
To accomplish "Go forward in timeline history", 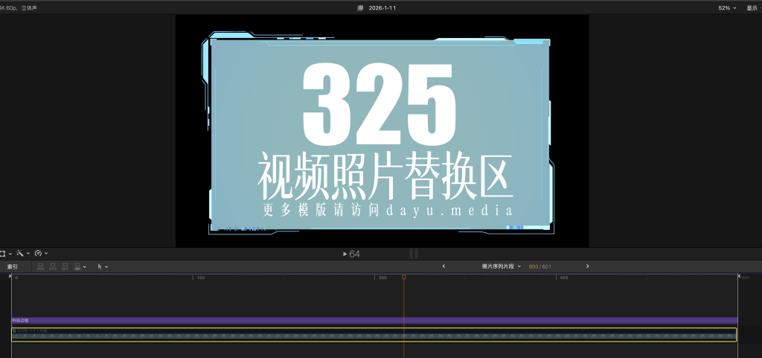I will click(587, 266).
